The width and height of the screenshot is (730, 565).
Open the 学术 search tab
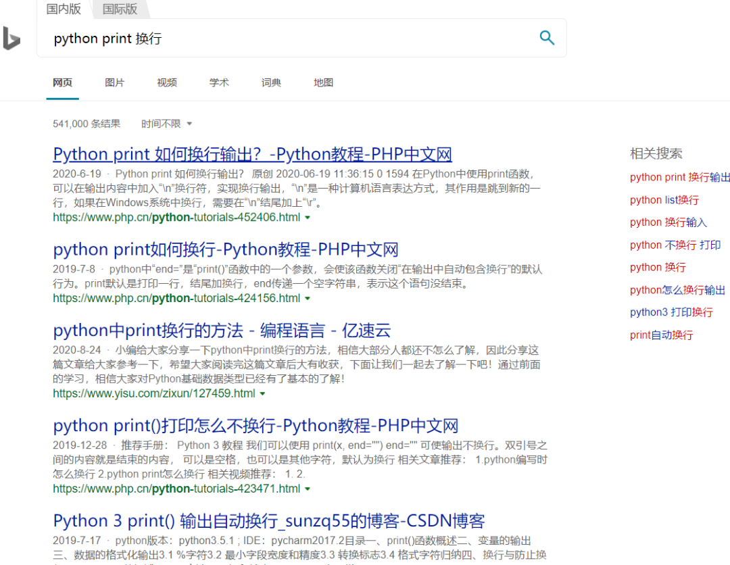219,83
